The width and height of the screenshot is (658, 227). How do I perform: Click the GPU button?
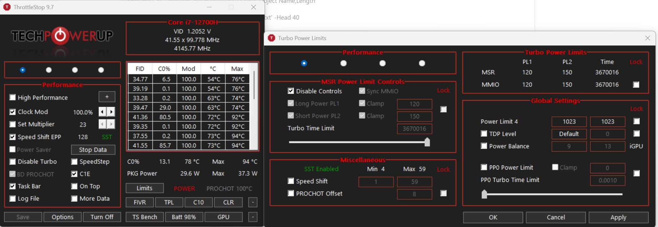point(223,217)
